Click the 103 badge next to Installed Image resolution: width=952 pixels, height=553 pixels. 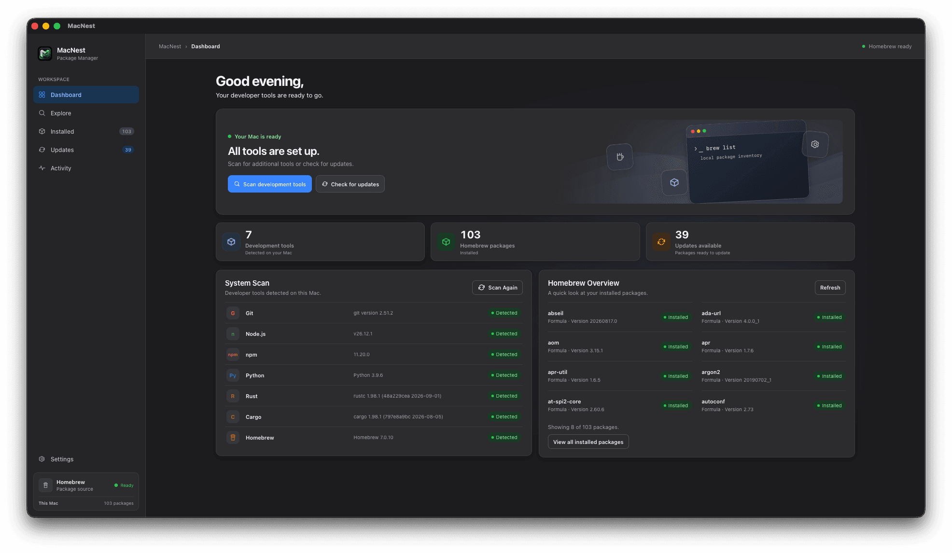126,131
